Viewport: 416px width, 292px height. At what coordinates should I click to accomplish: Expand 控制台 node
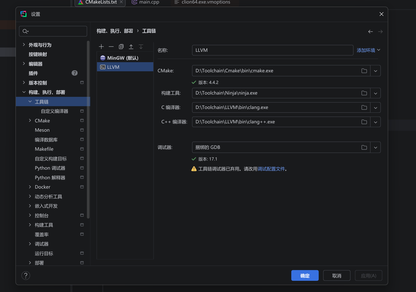click(30, 215)
